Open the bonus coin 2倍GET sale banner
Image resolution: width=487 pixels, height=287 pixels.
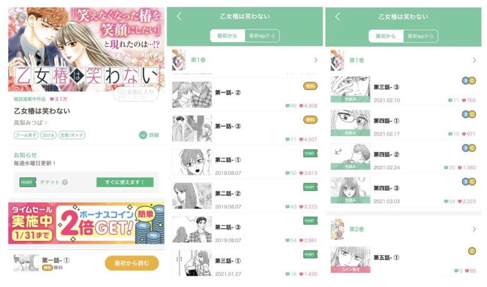pyautogui.click(x=86, y=223)
